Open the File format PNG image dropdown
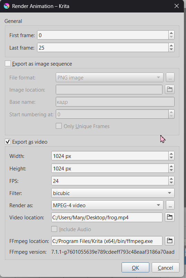Screen dimensions: 186x278 (109, 77)
